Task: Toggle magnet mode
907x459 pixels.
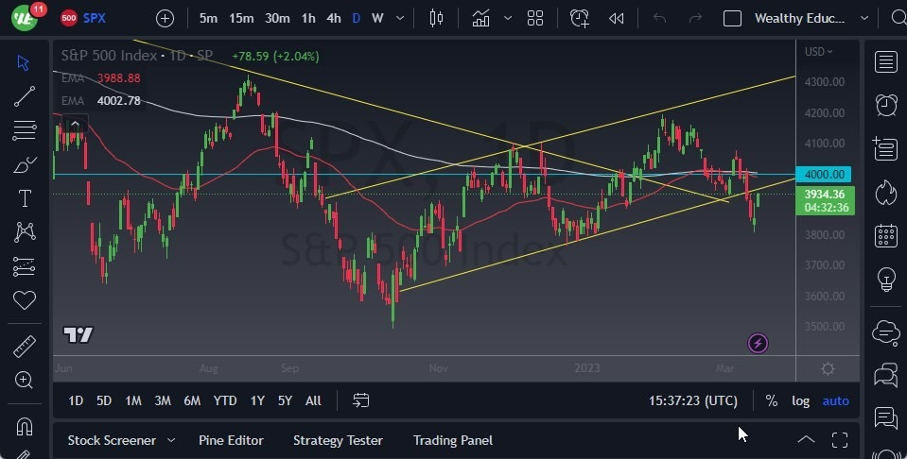Action: click(x=25, y=426)
